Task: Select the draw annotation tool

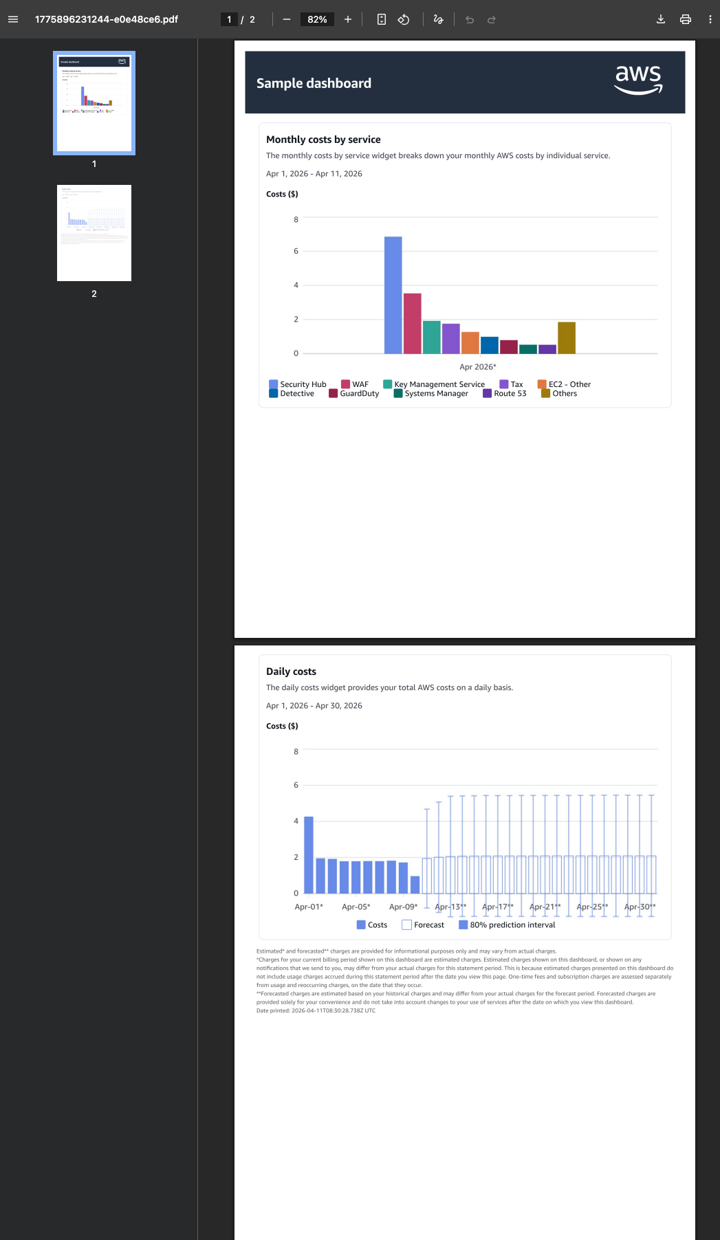Action: pyautogui.click(x=438, y=19)
